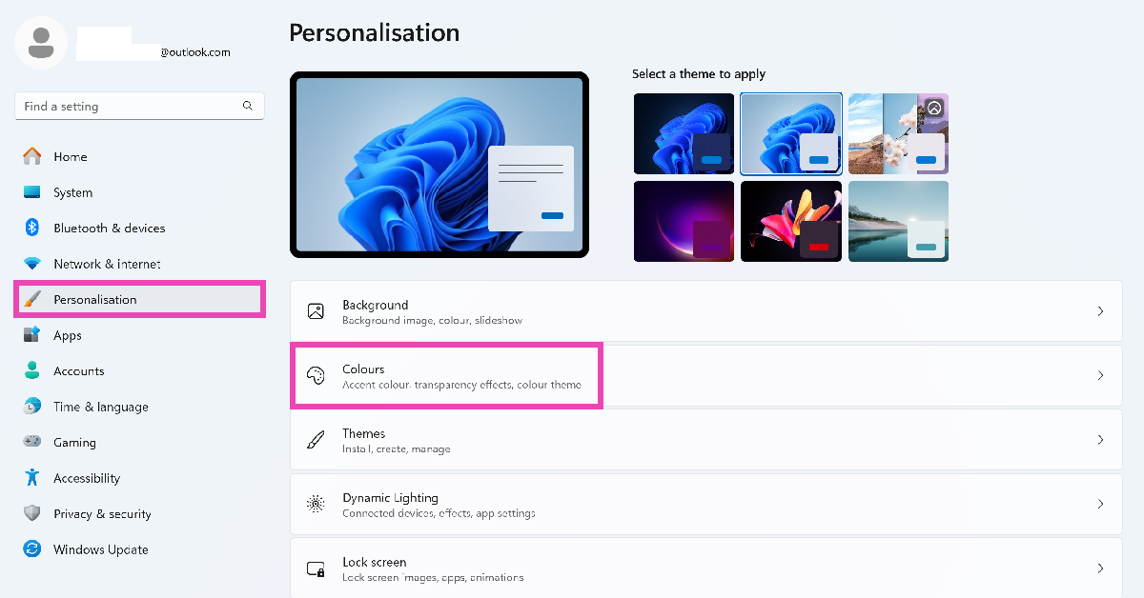Apply the dark Windows bloom theme thumbnail
Viewport: 1144px width, 598px height.
click(684, 133)
